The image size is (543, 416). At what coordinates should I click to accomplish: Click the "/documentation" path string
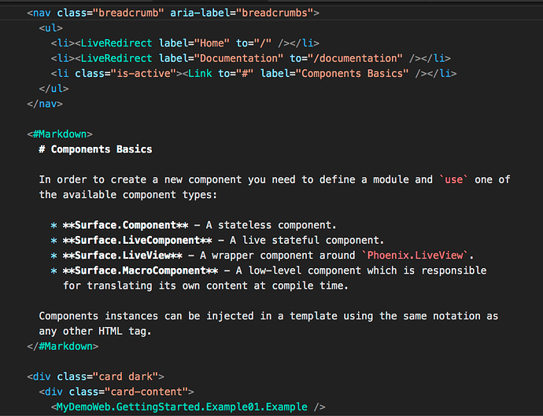(x=358, y=58)
